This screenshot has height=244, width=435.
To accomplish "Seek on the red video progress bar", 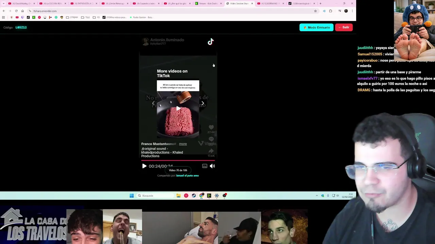I will click(178, 160).
